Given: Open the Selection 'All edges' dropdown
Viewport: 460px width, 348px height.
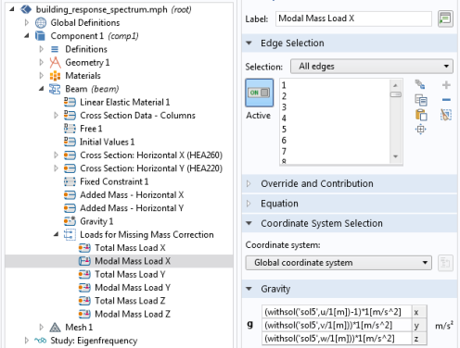Looking at the screenshot, I should (x=372, y=67).
